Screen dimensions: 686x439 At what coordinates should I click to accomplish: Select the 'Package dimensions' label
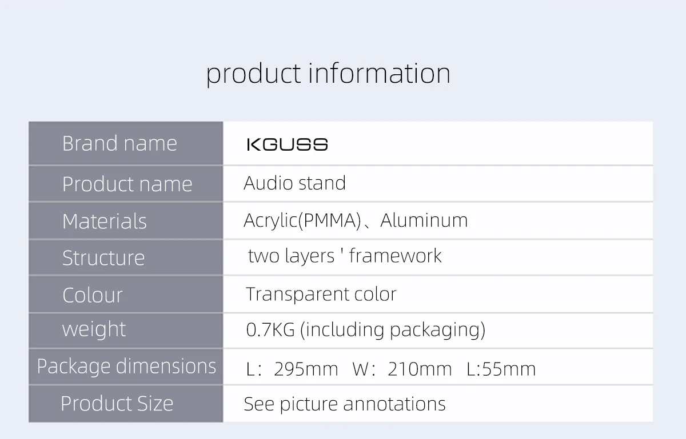pyautogui.click(x=126, y=366)
